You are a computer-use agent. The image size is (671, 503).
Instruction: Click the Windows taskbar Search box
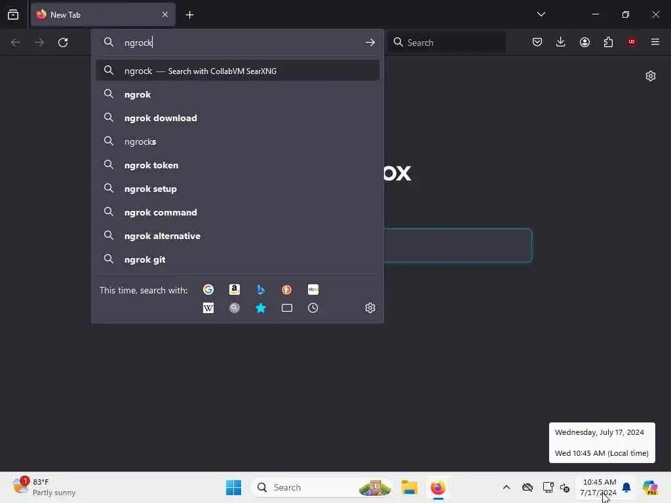[x=322, y=487]
